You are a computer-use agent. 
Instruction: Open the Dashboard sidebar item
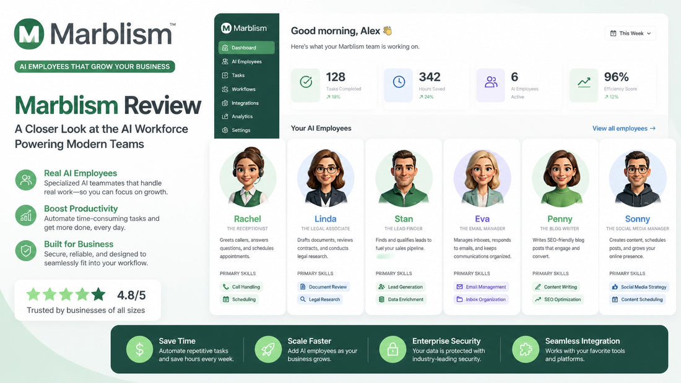tap(246, 48)
